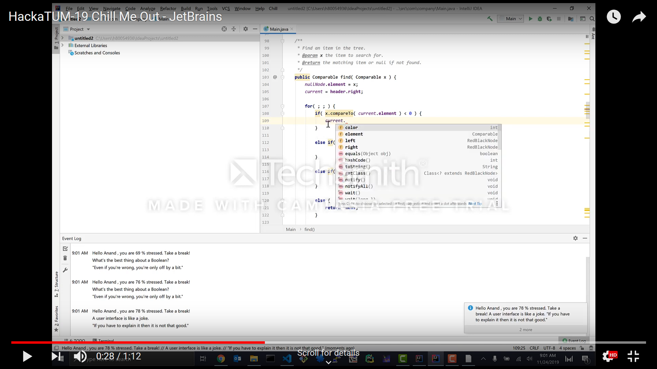Click the 2 more notifications link

pos(526,330)
